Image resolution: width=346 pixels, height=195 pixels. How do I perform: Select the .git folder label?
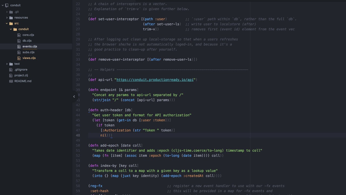pos(16,12)
